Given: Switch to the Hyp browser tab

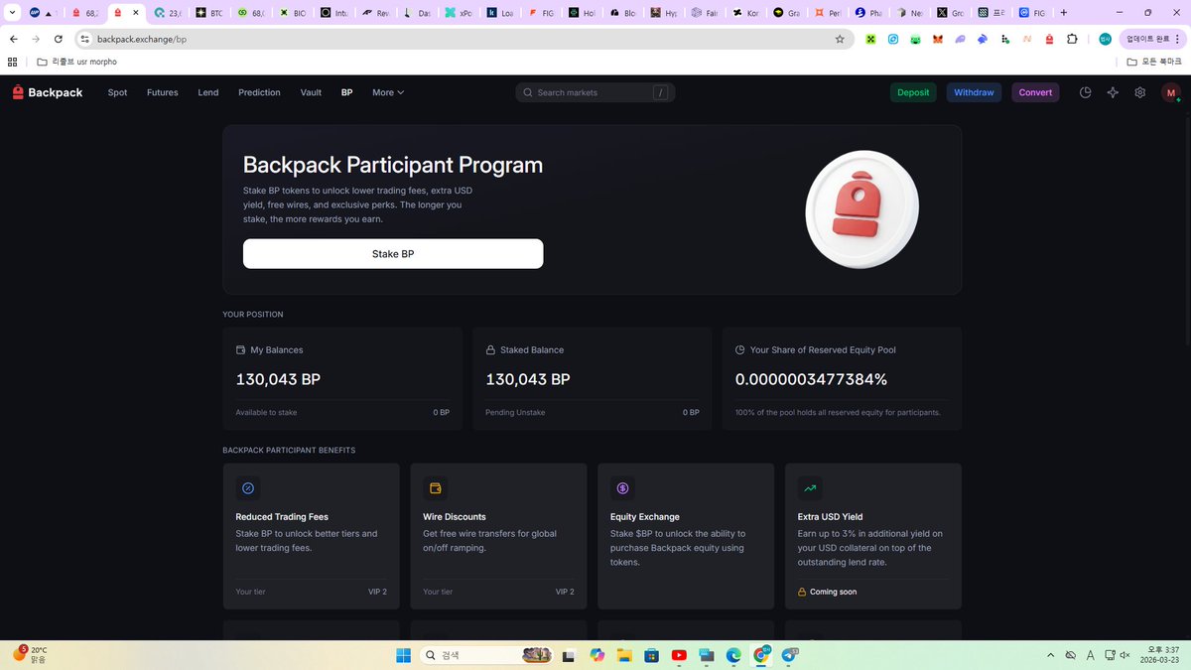Looking at the screenshot, I should point(667,13).
